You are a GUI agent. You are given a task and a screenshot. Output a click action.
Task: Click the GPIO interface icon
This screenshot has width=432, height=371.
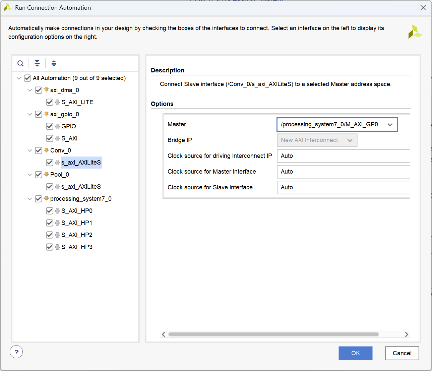57,126
